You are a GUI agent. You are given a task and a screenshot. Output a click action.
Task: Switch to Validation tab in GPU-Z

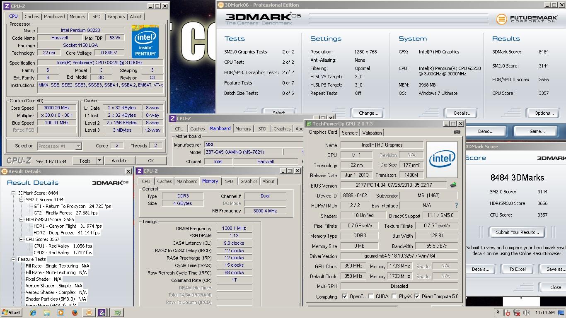coord(372,133)
